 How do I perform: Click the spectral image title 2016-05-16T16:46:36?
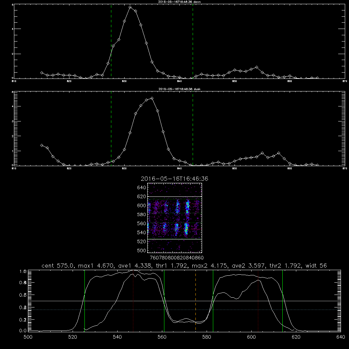pos(174,179)
